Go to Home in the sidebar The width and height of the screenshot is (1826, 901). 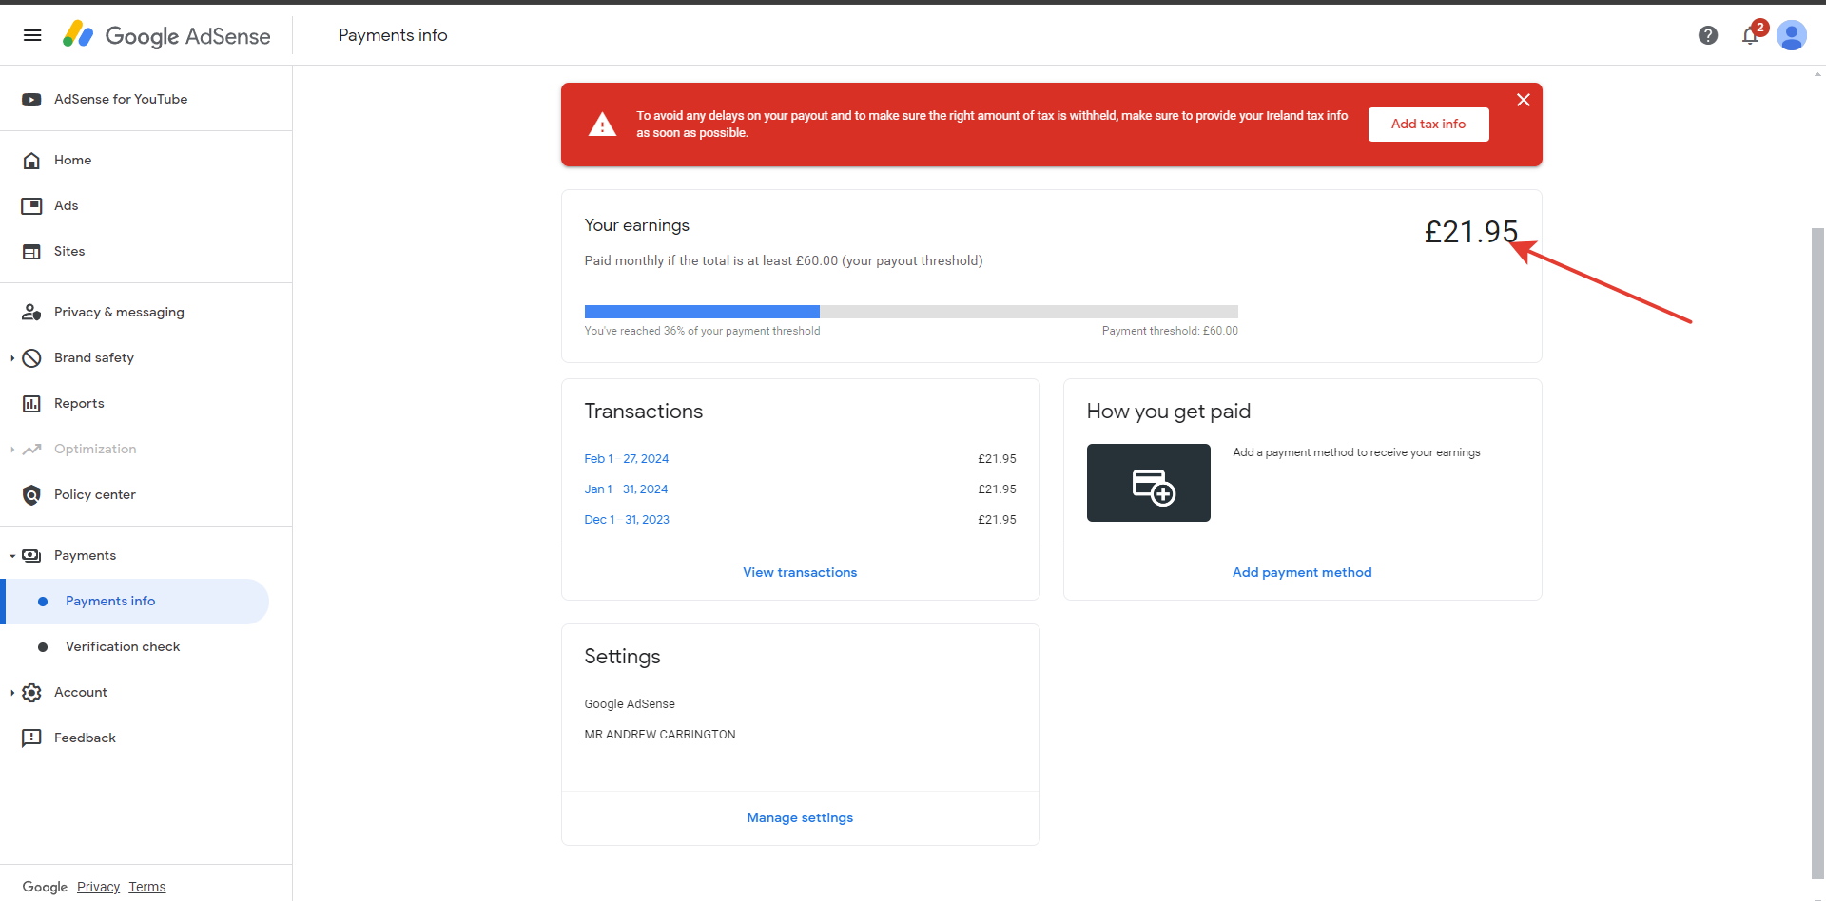[x=73, y=161]
